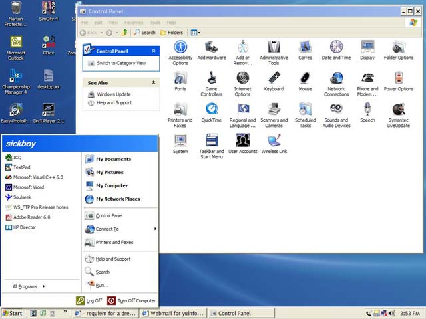Open the Edit menu
This screenshot has height=319, width=426.
98,23
